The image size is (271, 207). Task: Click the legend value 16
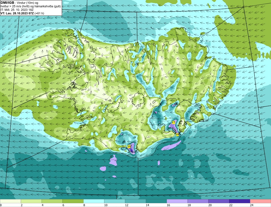pyautogui.click(x=168, y=205)
